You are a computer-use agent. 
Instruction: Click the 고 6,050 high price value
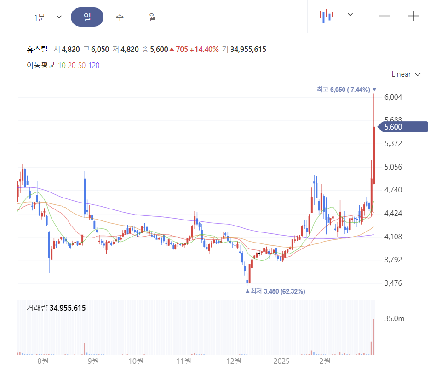(x=96, y=50)
